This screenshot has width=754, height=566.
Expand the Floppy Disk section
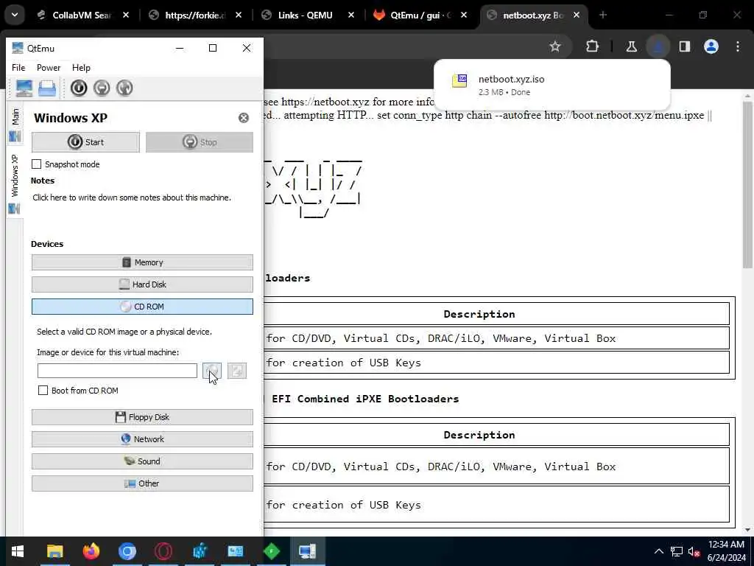(142, 417)
